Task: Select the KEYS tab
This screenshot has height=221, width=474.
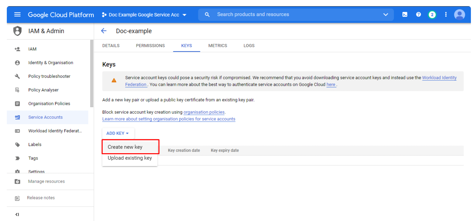Action: pos(187,46)
